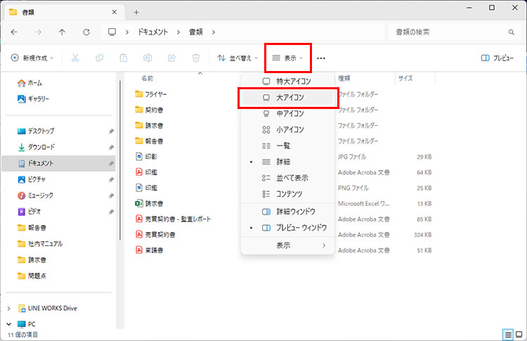
Task: Select 大アイコン from the view menu
Action: tap(289, 97)
